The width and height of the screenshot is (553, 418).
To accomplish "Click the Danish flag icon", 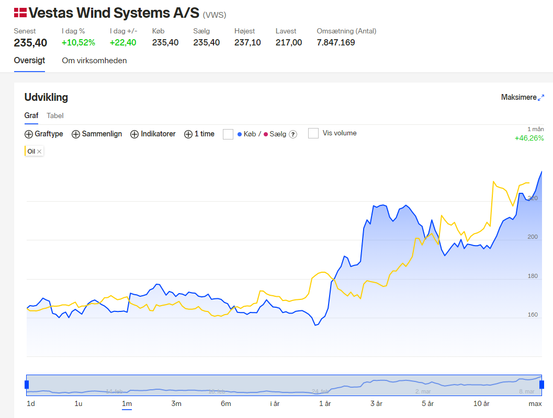I will (20, 13).
